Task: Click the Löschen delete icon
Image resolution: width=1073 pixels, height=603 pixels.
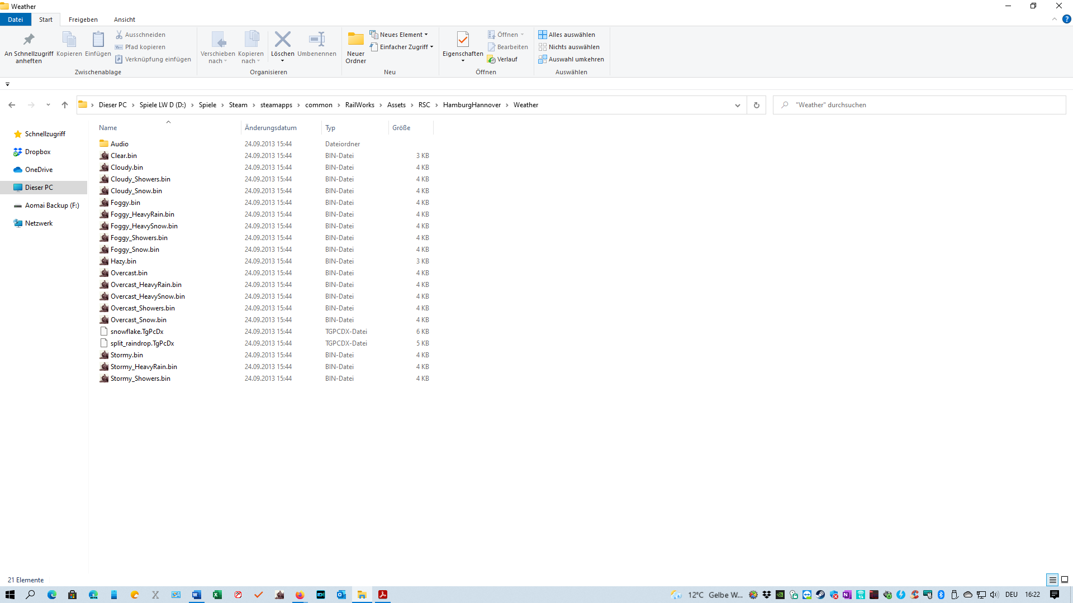Action: pyautogui.click(x=282, y=40)
